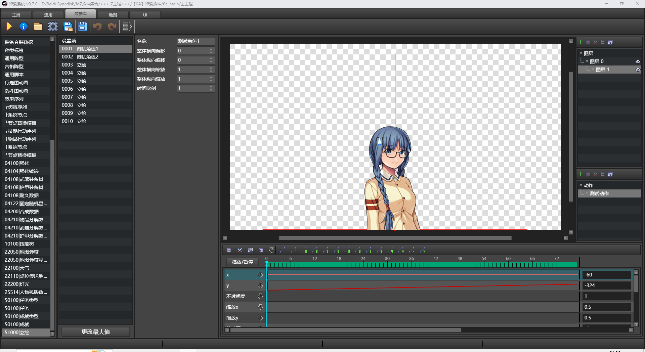This screenshot has width=645, height=352.
Task: Cut layer with the layers scissors icon
Action: click(x=595, y=42)
